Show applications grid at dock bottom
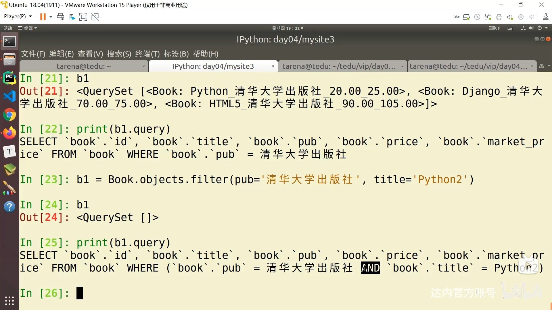Screen dimensions: 552x310 click(x=9, y=301)
